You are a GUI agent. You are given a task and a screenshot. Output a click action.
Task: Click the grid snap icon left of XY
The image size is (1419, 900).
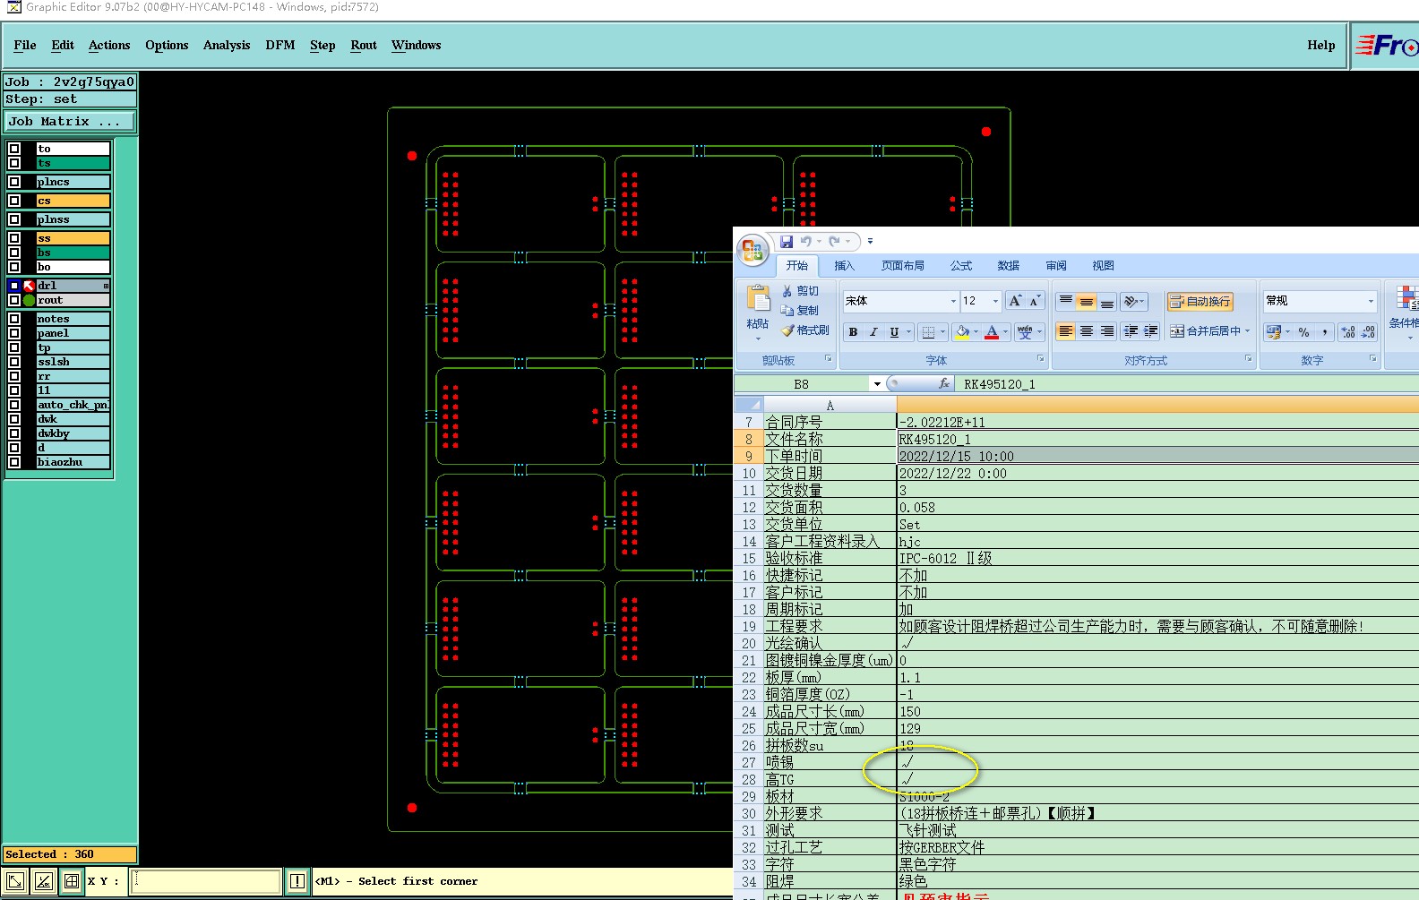(72, 881)
